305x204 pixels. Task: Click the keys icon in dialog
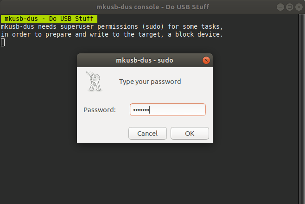94,81
